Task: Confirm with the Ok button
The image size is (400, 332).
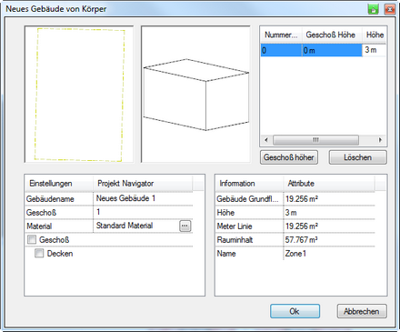Action: click(295, 311)
